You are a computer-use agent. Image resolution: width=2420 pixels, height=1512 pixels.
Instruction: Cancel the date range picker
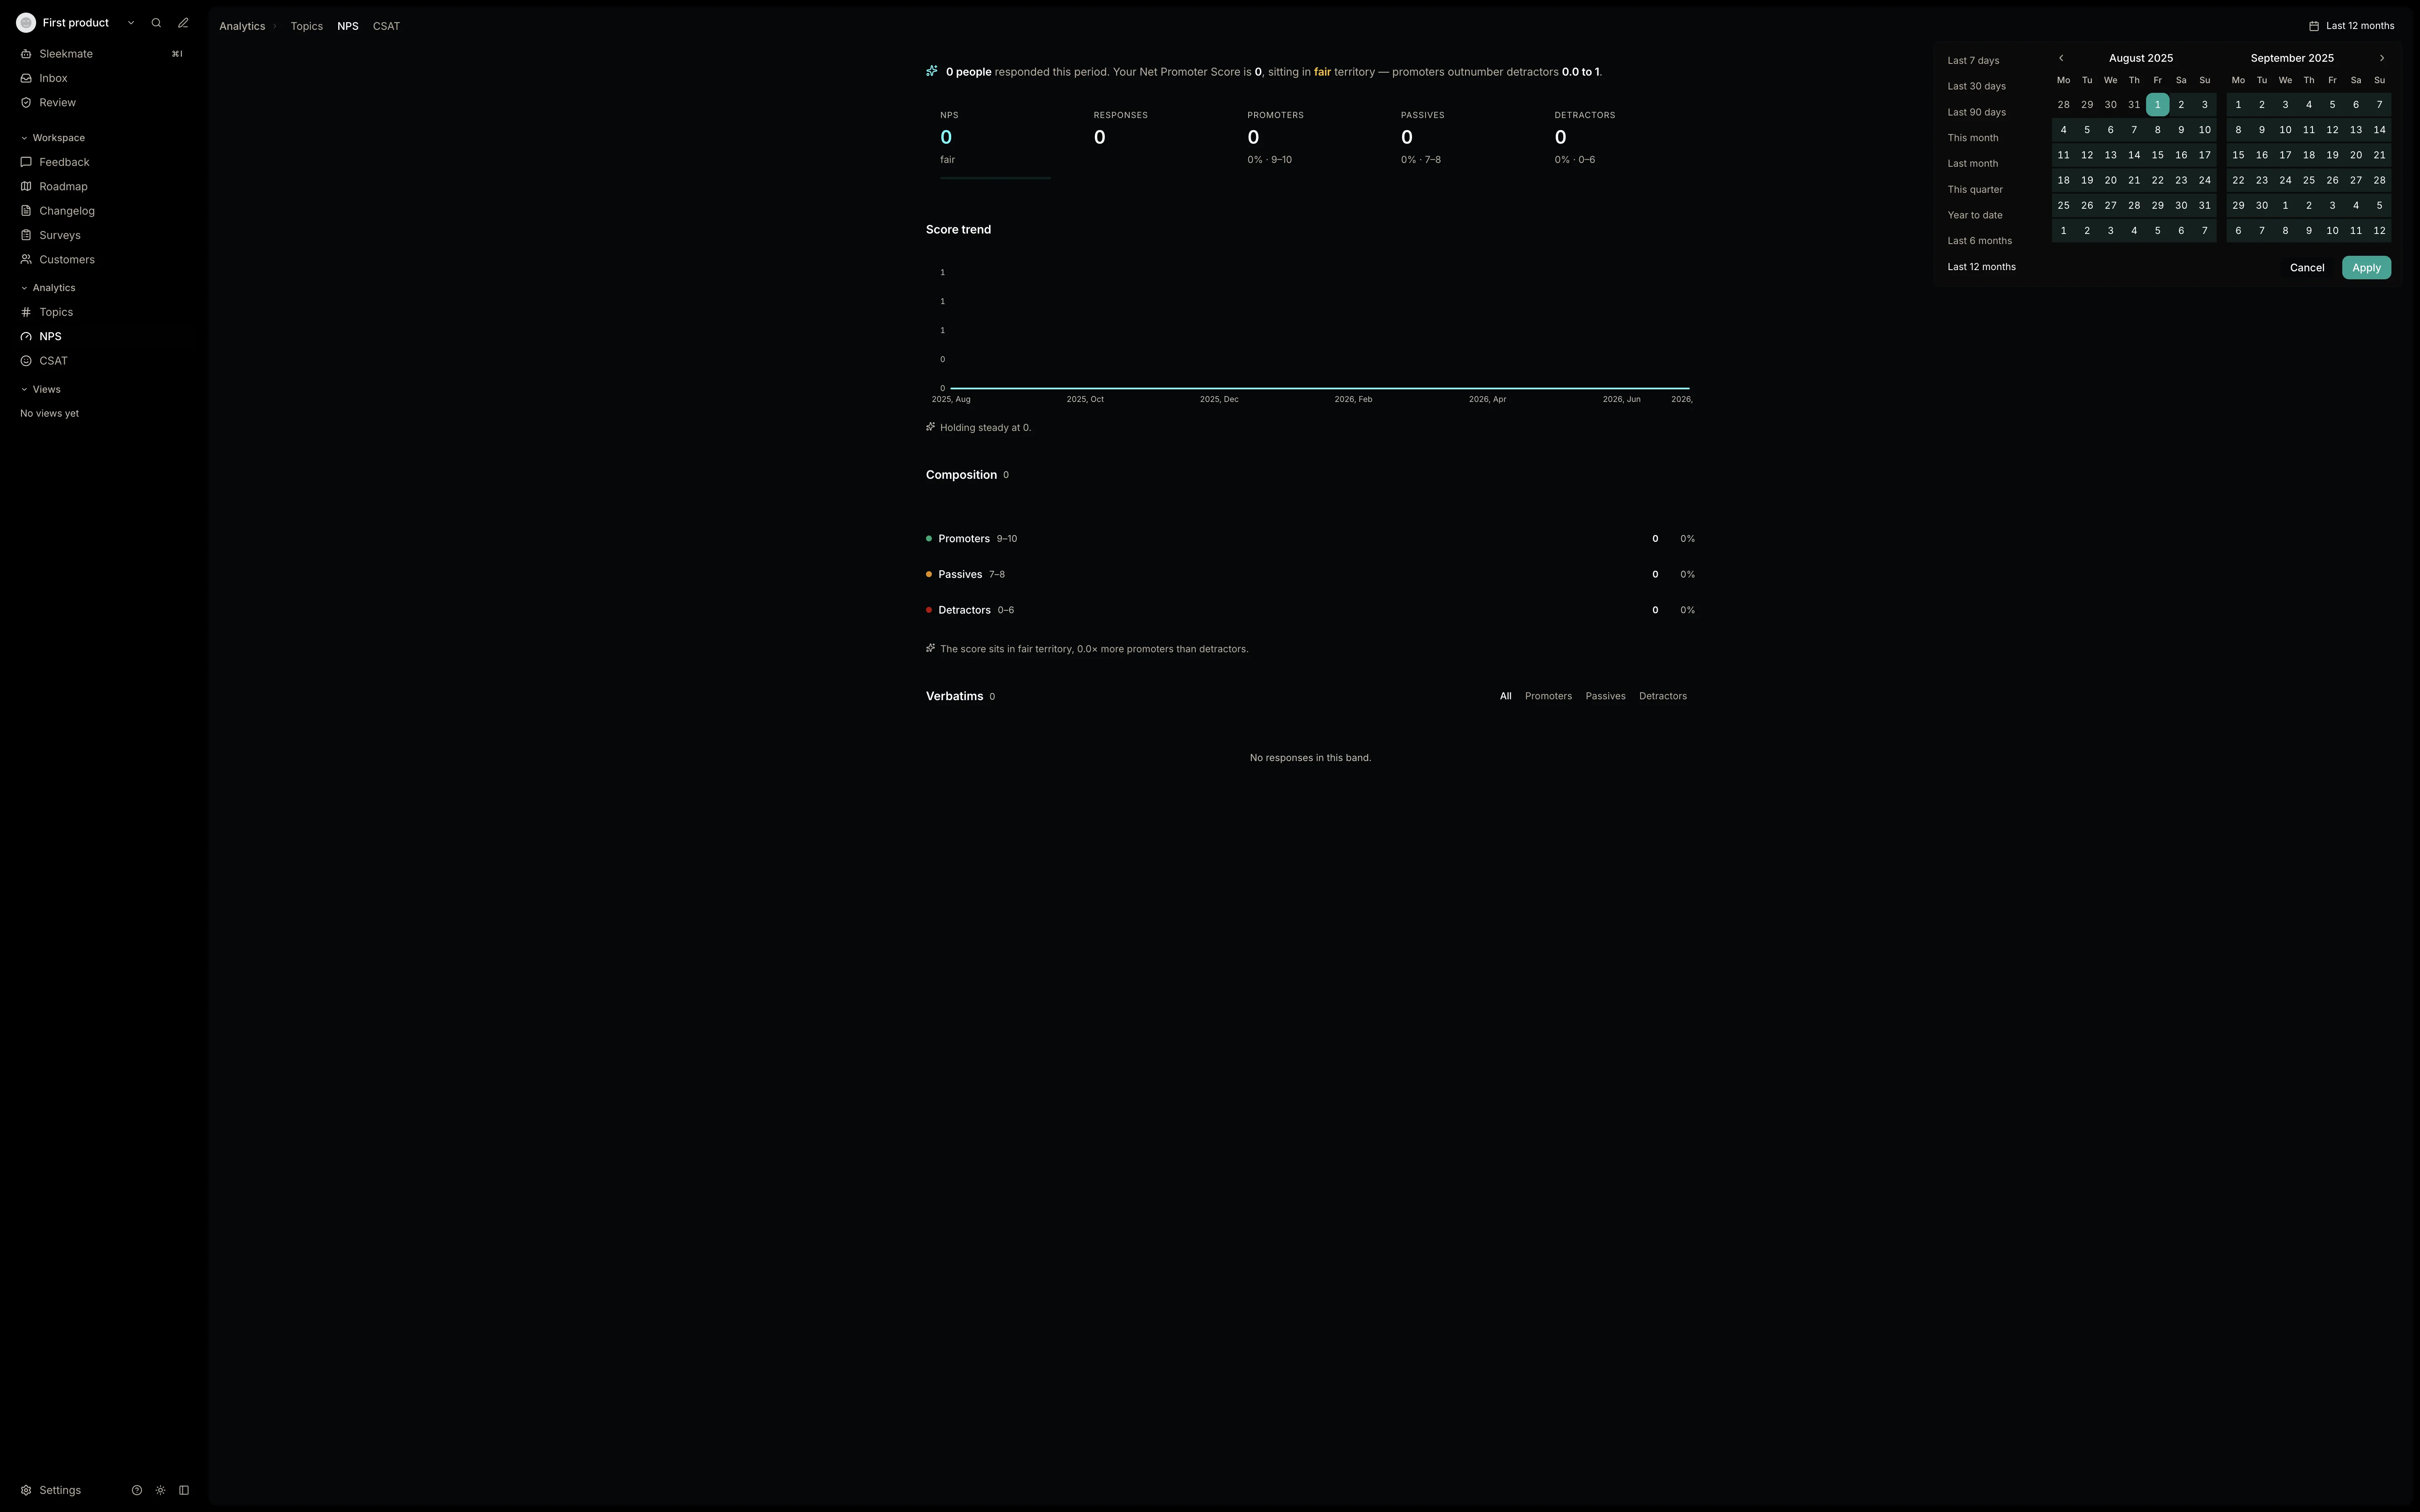click(x=2307, y=268)
